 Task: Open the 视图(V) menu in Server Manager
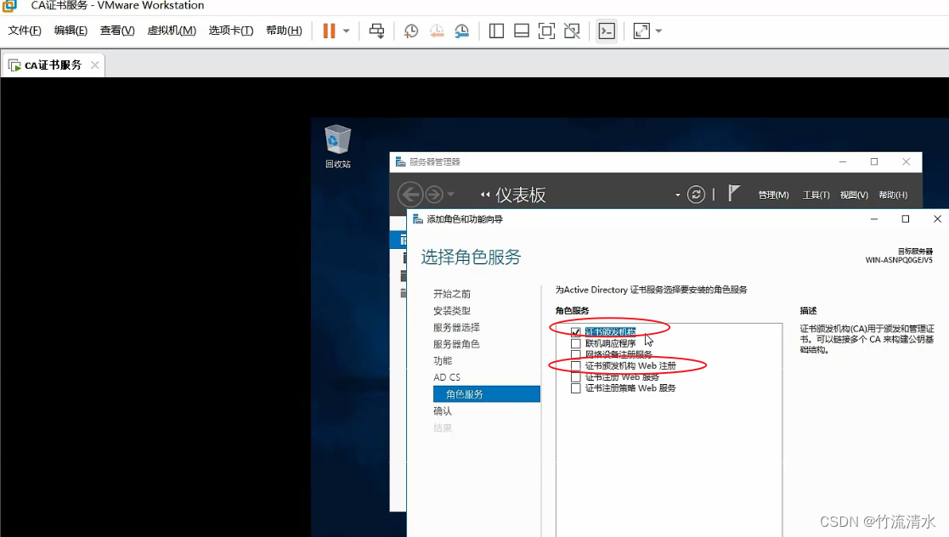point(854,195)
